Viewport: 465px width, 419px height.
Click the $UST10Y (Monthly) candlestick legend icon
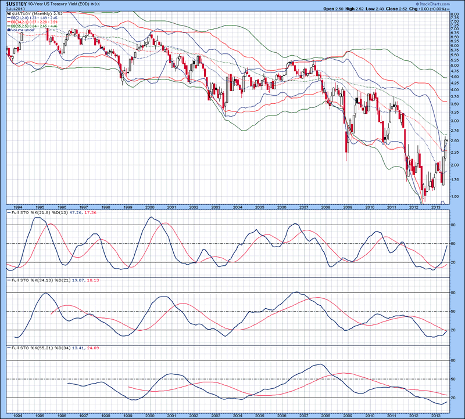pos(9,13)
